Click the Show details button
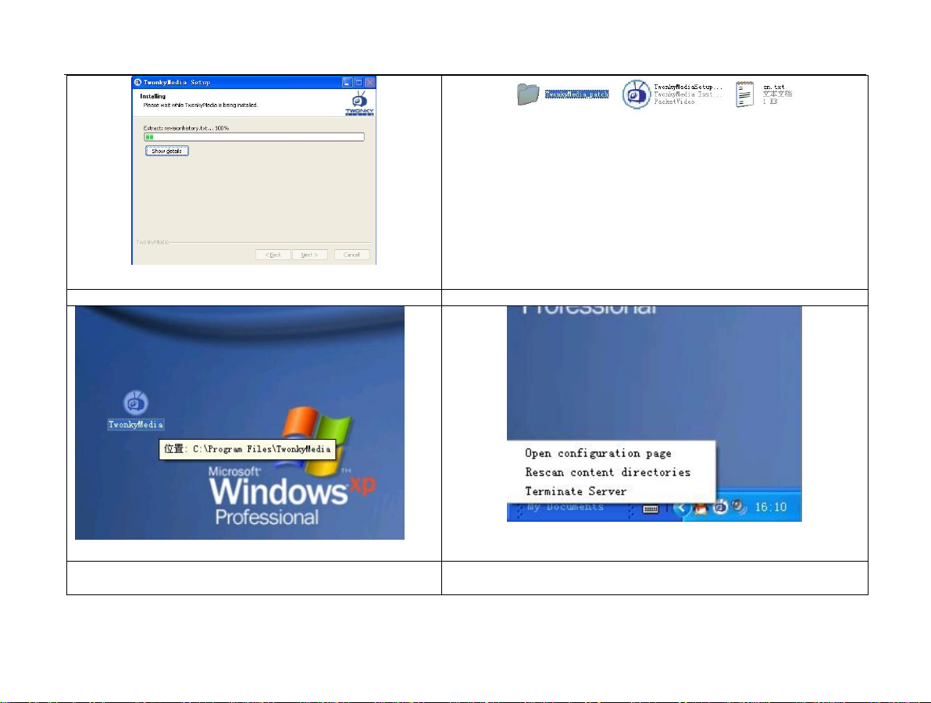Viewport: 931px width, 703px height. pyautogui.click(x=167, y=151)
